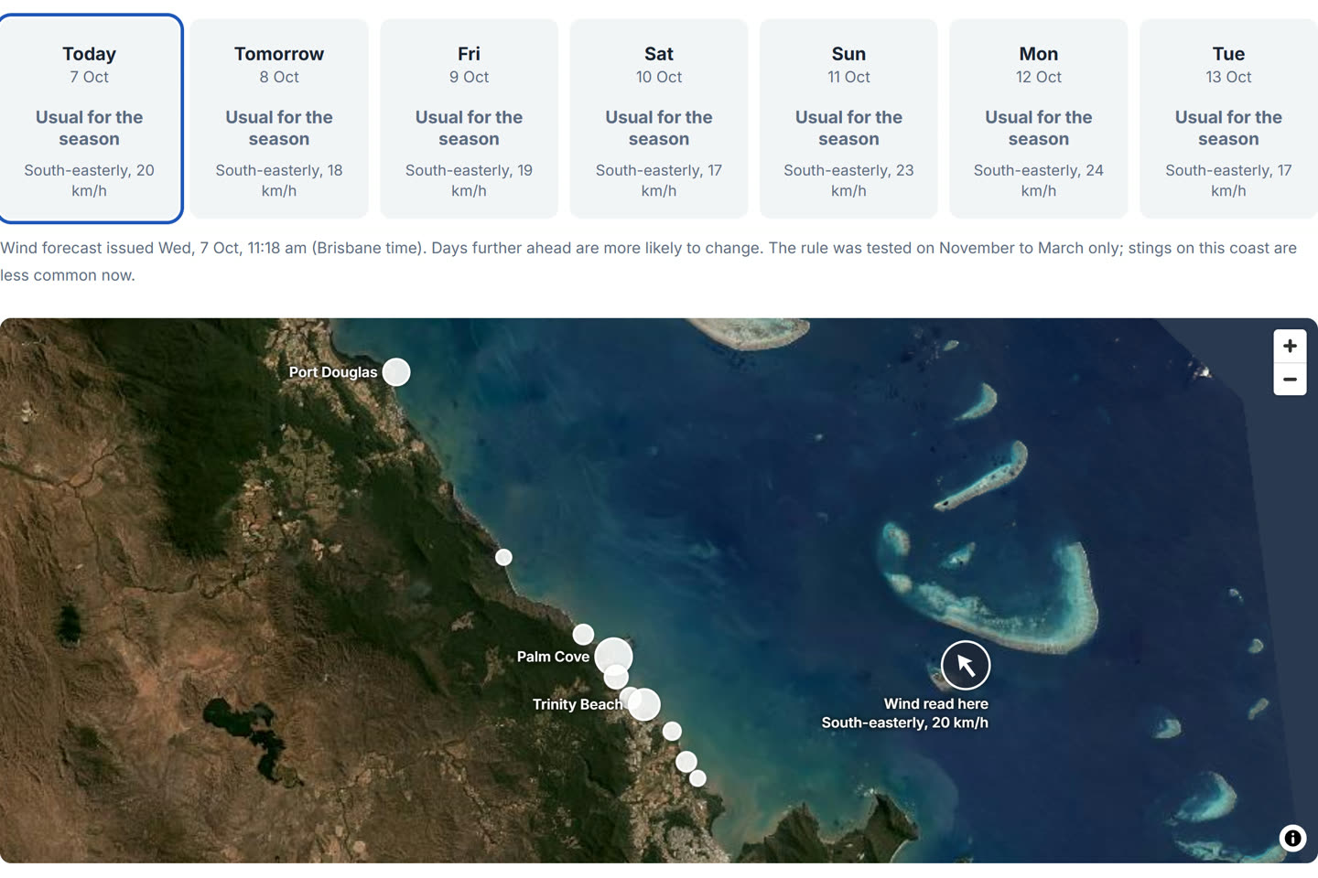Viewport: 1318px width, 878px height.
Task: Select the Trinity Beach marker
Action: point(643,704)
